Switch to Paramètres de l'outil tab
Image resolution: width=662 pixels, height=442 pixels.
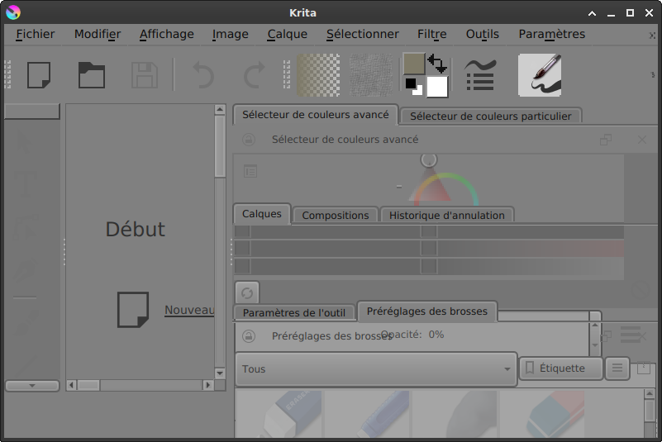click(294, 312)
